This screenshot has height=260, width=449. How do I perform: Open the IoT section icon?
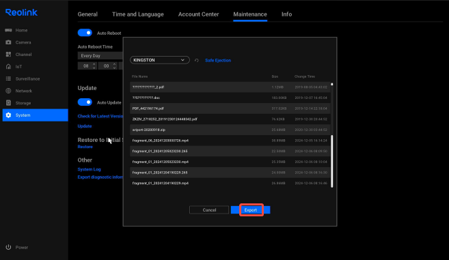pyautogui.click(x=8, y=67)
